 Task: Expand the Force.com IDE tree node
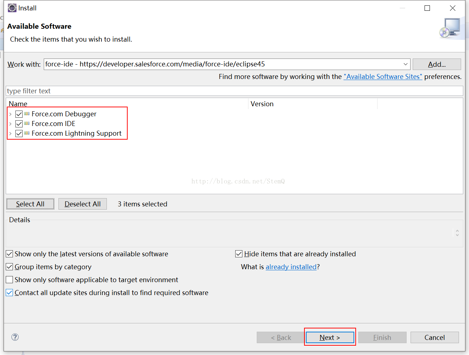[10, 124]
